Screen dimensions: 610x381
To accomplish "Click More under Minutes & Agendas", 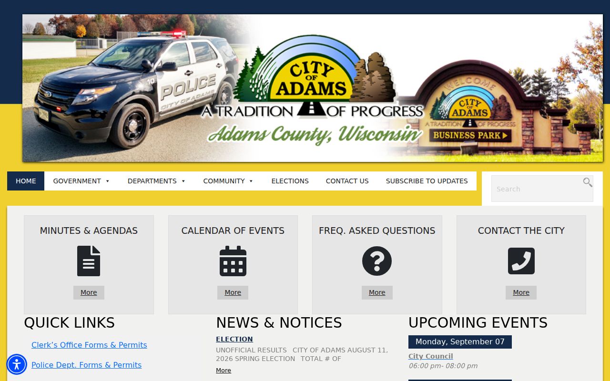I will tap(89, 292).
